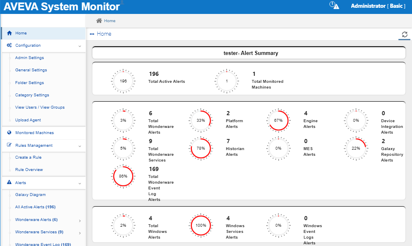Open Upload Agent page

(28, 120)
